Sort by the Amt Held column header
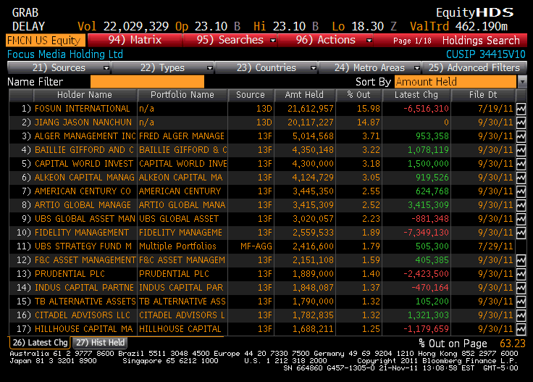Image resolution: width=533 pixels, height=382 pixels. [x=304, y=95]
